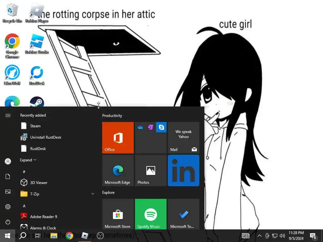Launch LibreWolf from the desktop
Viewport: 323px width, 242px height.
coord(12,75)
